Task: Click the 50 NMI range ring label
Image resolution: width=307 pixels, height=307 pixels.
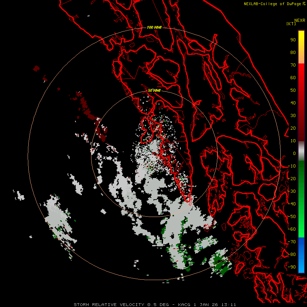Action: (154, 90)
